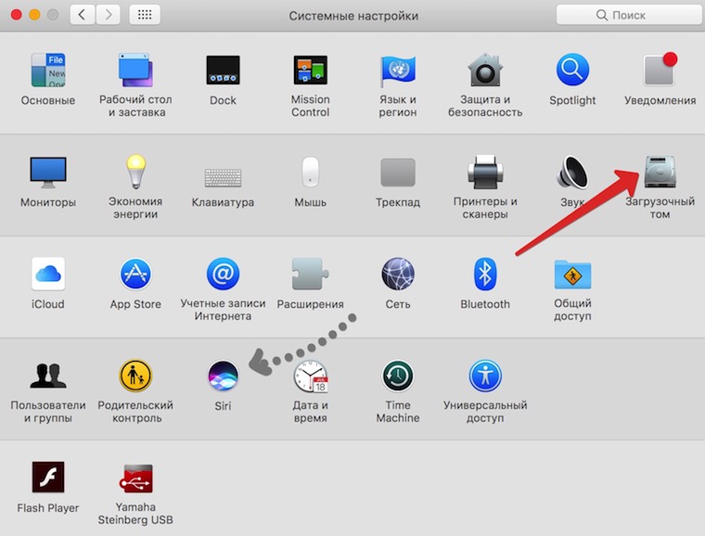
Task: Close the Системные настройки window
Action: tap(17, 15)
